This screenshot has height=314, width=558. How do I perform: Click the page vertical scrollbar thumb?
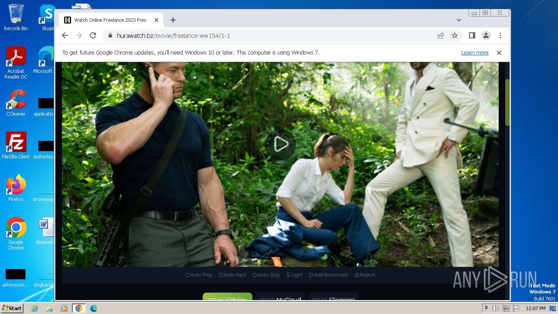click(507, 102)
